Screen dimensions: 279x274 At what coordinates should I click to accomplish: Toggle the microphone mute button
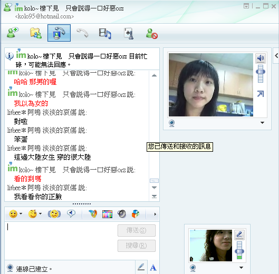239,235
